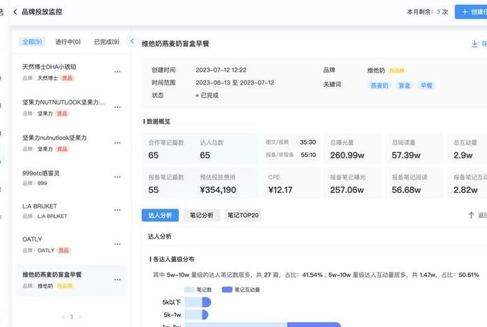The height and width of the screenshot is (327, 487).
Task: Open more options for 999otc感冒灵
Action: click(x=118, y=177)
